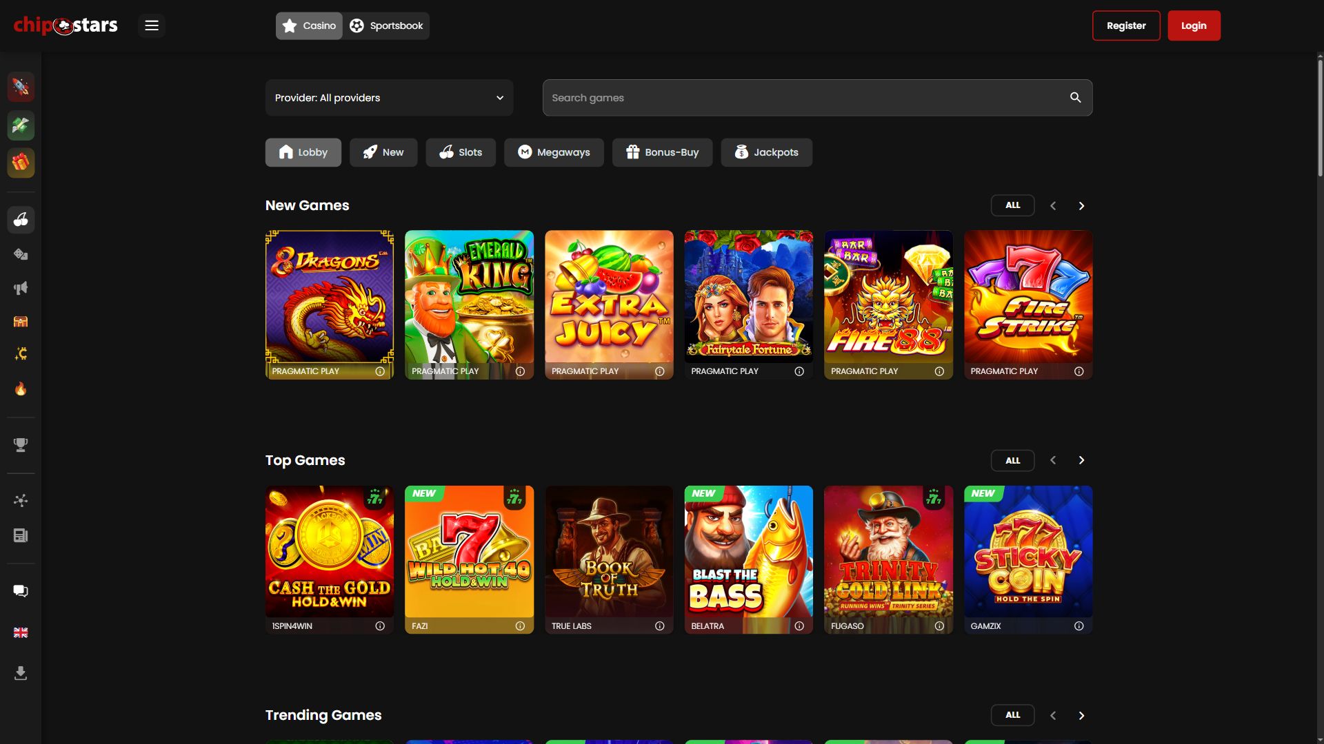Open the flame hot games icon

click(x=21, y=389)
